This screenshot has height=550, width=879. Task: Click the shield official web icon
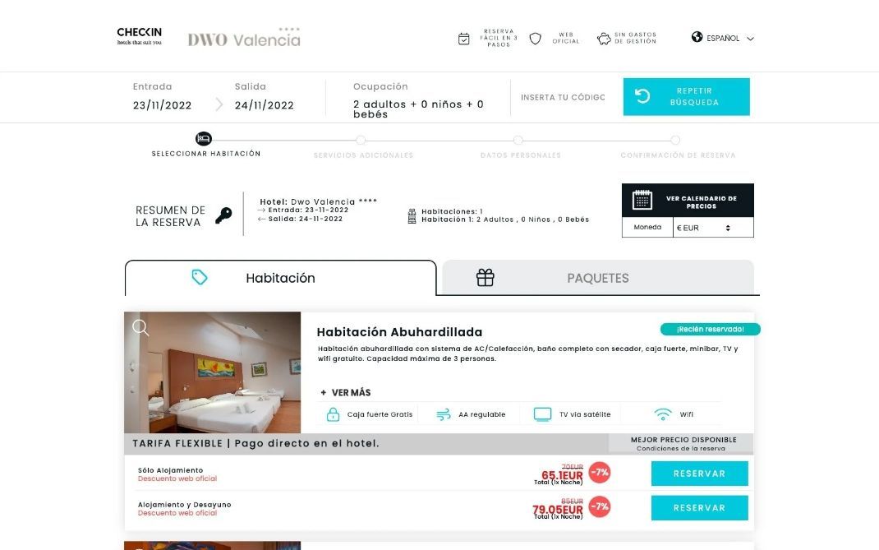(536, 39)
